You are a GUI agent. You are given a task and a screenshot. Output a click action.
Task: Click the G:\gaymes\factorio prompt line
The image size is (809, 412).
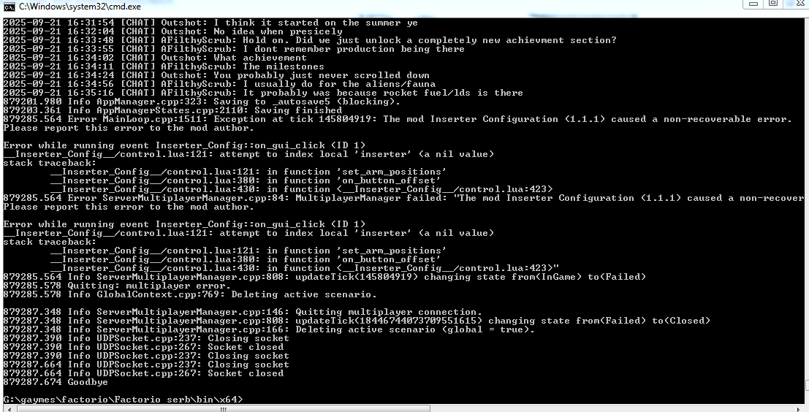(123, 400)
